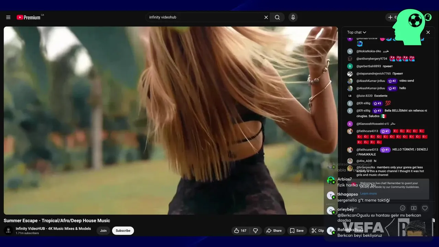Click the Join membership button
The height and width of the screenshot is (247, 439).
(x=103, y=231)
